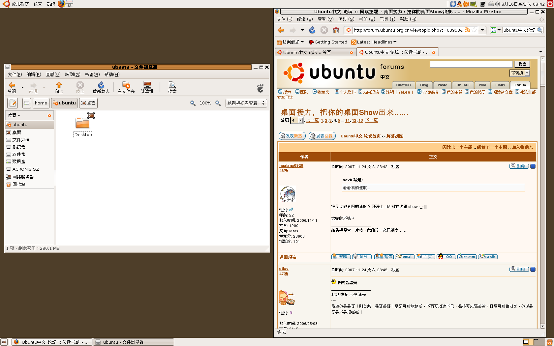Click the 桌面 path button in file browser
Image resolution: width=554 pixels, height=346 pixels.
88,103
